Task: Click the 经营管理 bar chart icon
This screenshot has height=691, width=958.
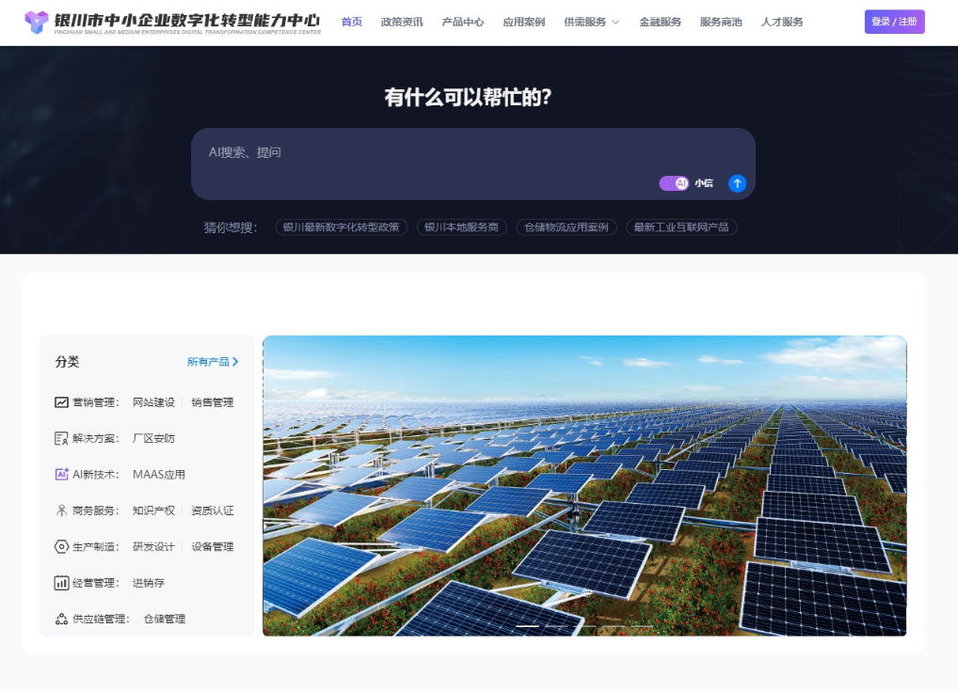Action: click(x=61, y=583)
